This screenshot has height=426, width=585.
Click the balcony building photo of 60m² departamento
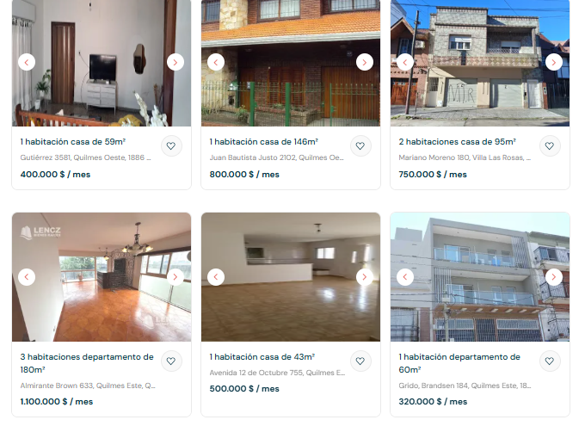pyautogui.click(x=480, y=277)
